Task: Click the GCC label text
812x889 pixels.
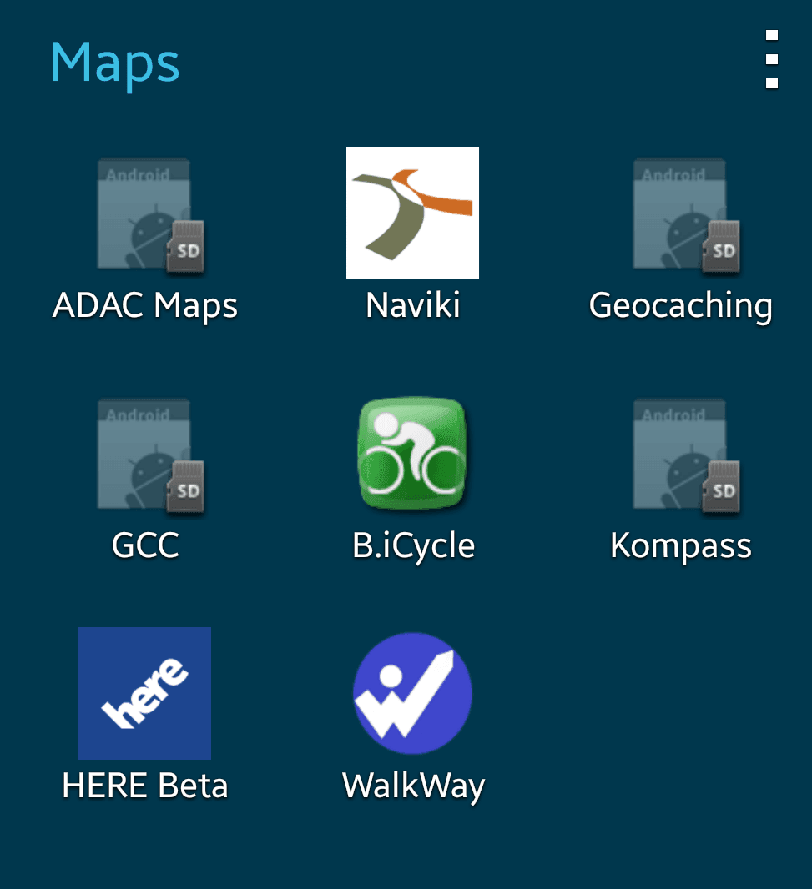Action: [x=145, y=545]
